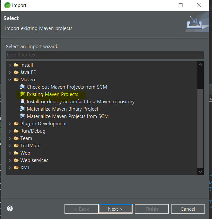Select the "Team" label
The height and width of the screenshot is (219, 212).
[26, 138]
